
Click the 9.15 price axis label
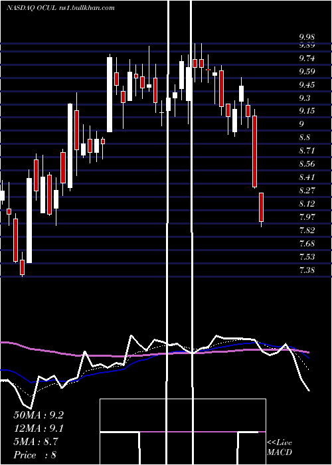(x=307, y=111)
